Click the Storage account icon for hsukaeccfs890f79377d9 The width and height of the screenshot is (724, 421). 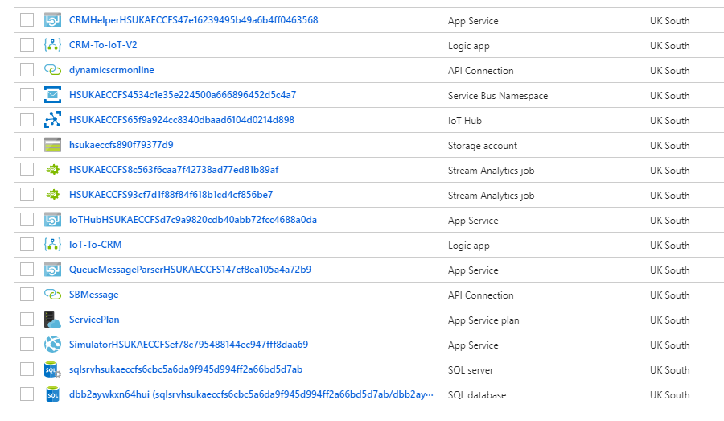click(x=52, y=145)
